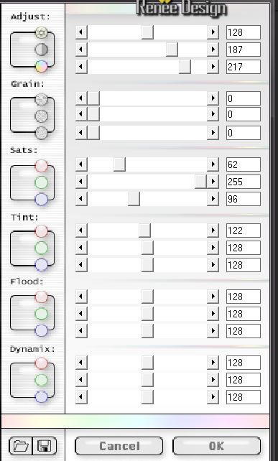The height and width of the screenshot is (461, 278).
Task: Click the red ball icon under Sats
Action: pos(42,166)
